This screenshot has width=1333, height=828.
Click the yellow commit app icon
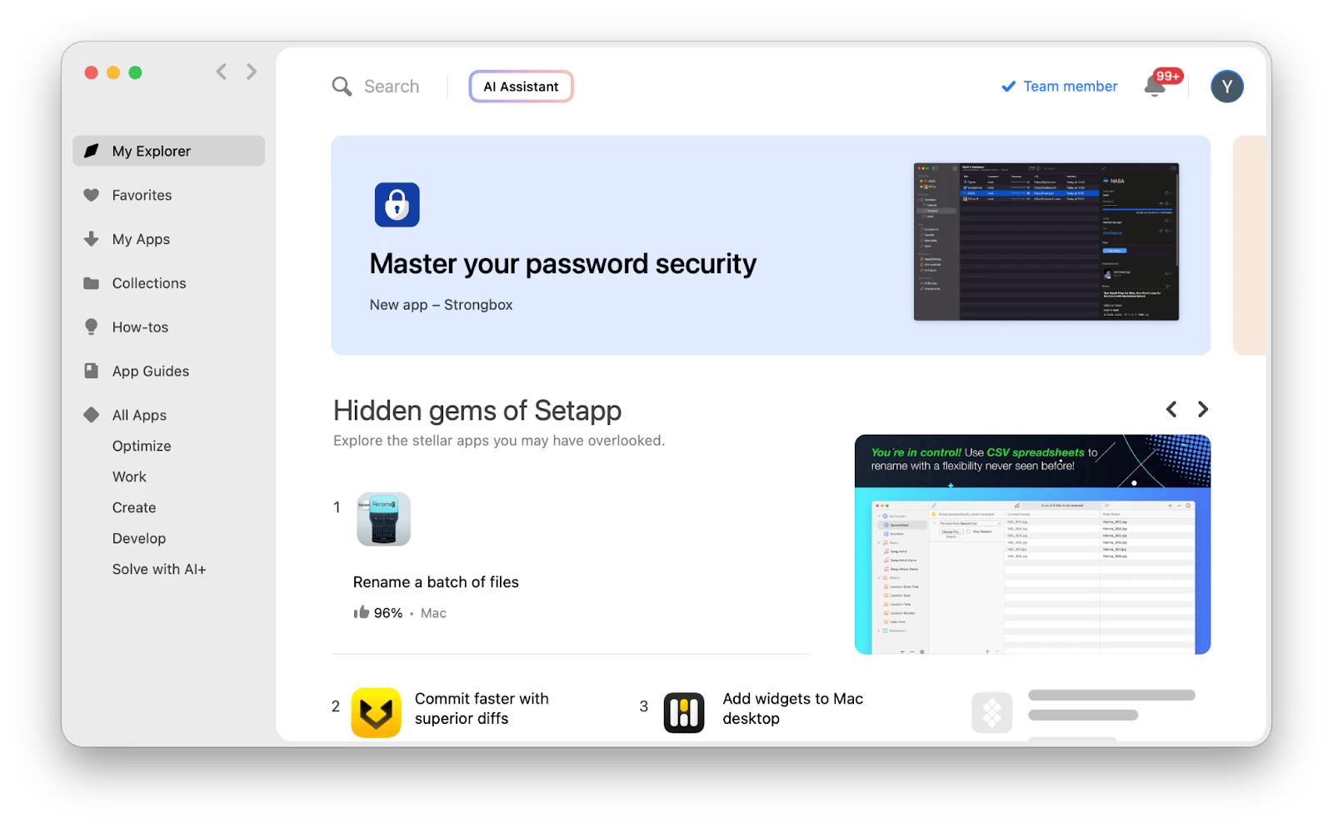[x=376, y=712]
